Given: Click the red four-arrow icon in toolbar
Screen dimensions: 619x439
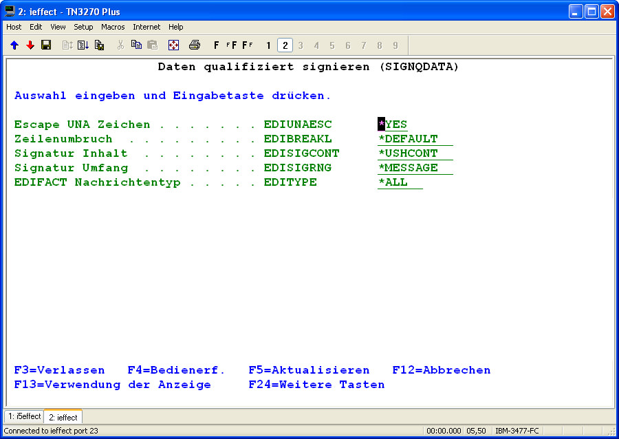Looking at the screenshot, I should [174, 45].
